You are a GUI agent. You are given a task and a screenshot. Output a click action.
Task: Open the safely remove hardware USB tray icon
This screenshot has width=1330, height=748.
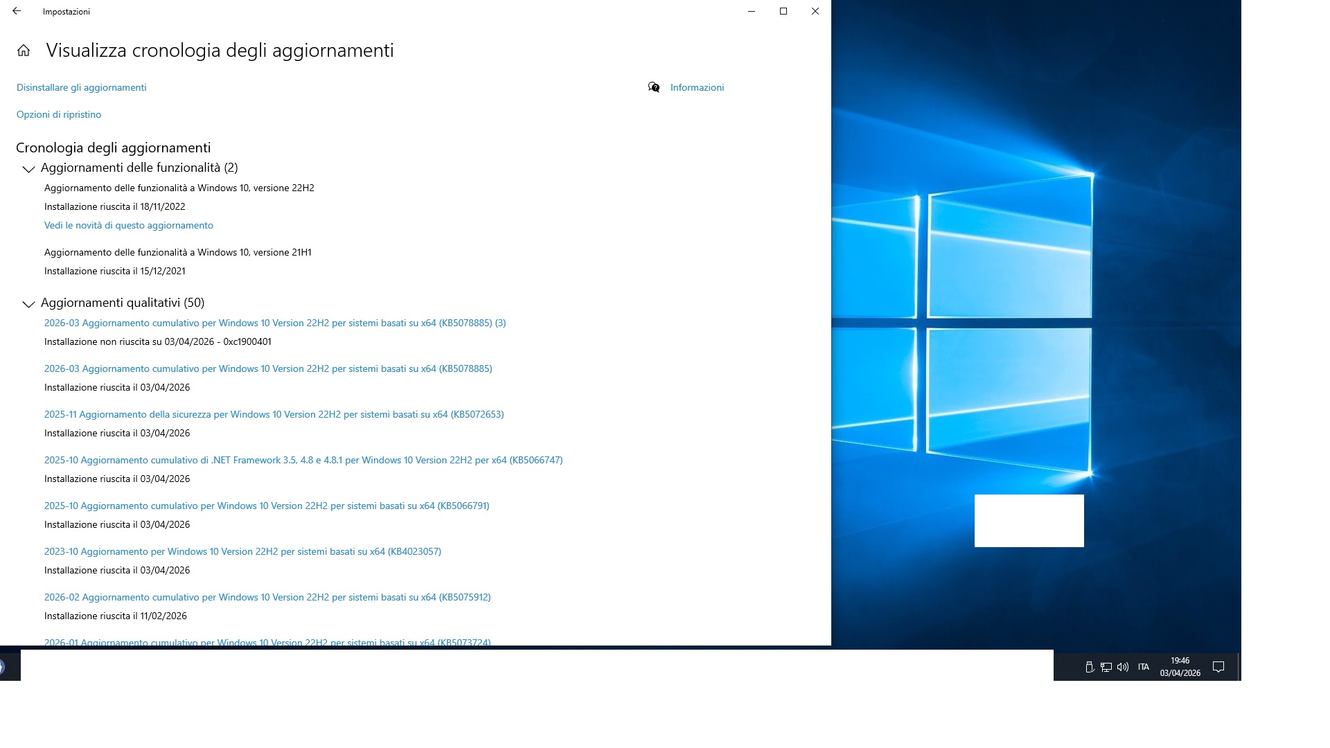click(1089, 667)
